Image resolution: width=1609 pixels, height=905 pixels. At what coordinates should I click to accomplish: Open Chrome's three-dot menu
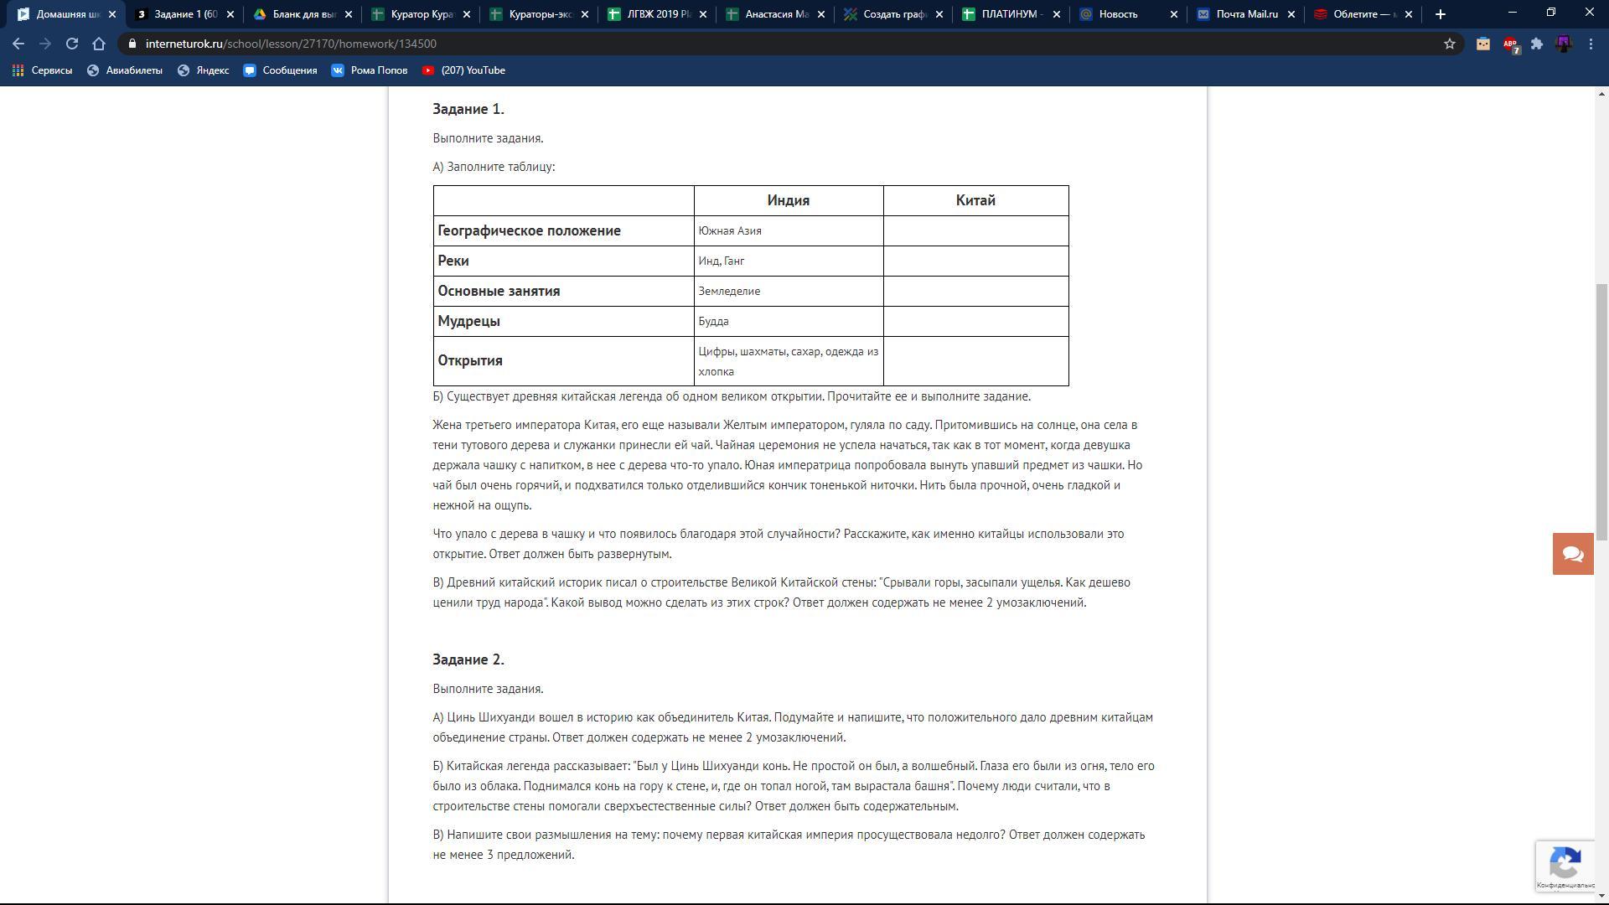click(1591, 44)
